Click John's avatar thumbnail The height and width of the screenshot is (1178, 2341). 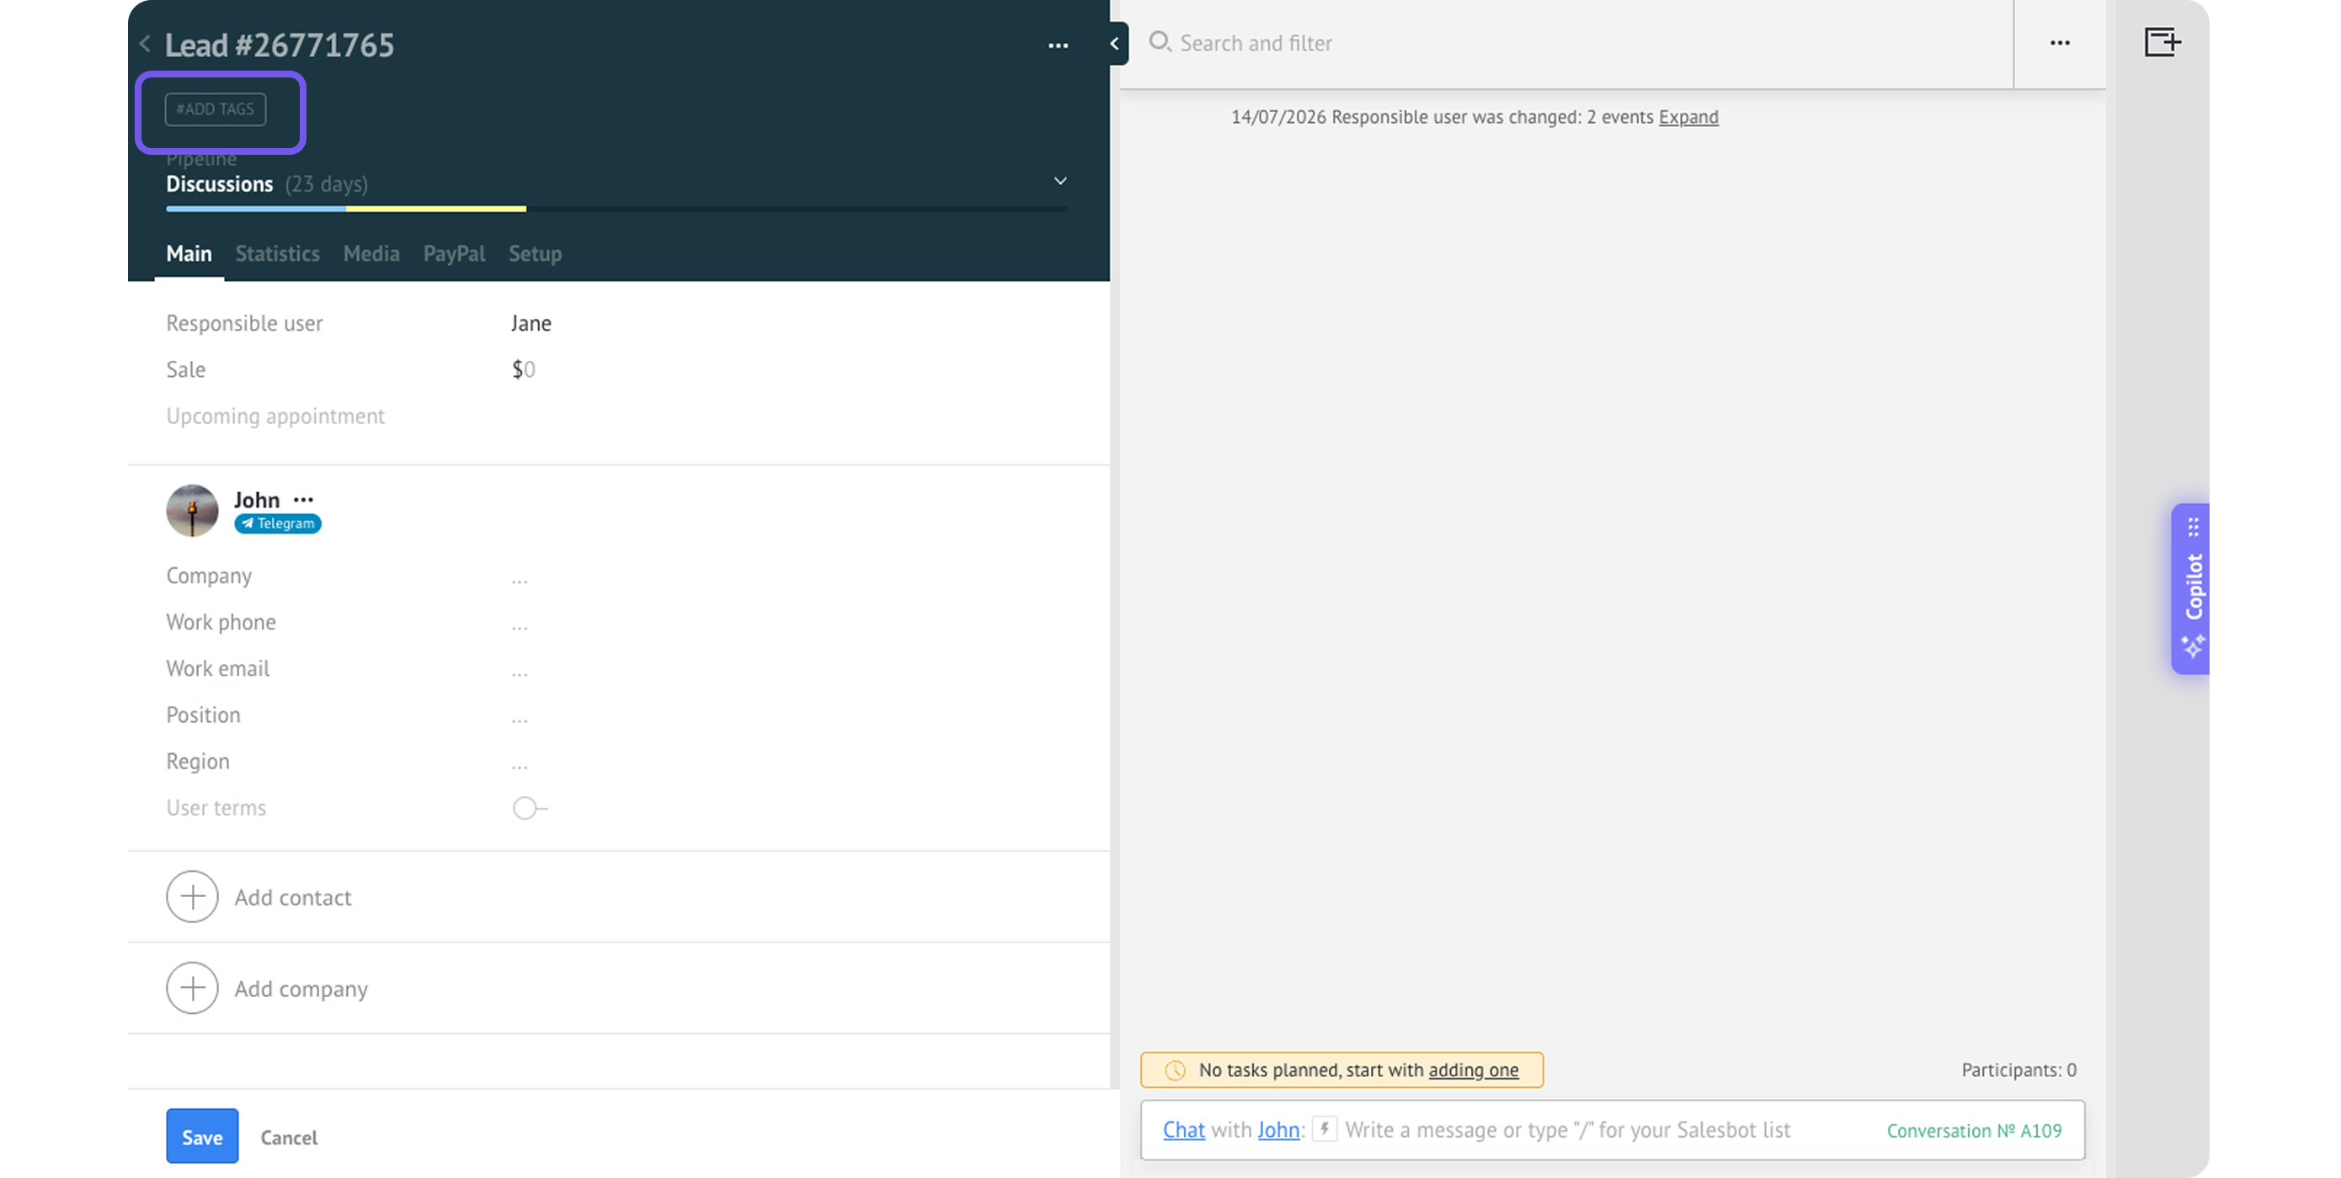point(192,510)
